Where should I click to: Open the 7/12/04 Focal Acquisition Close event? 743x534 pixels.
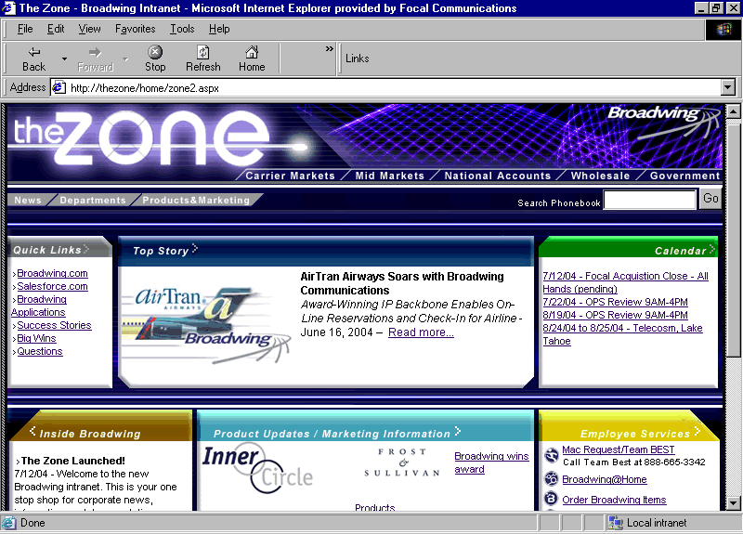click(625, 282)
